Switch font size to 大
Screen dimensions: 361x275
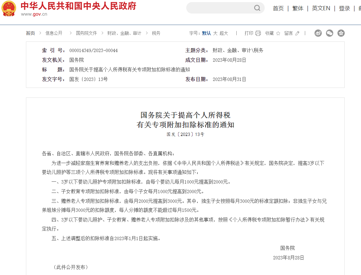(x=215, y=33)
